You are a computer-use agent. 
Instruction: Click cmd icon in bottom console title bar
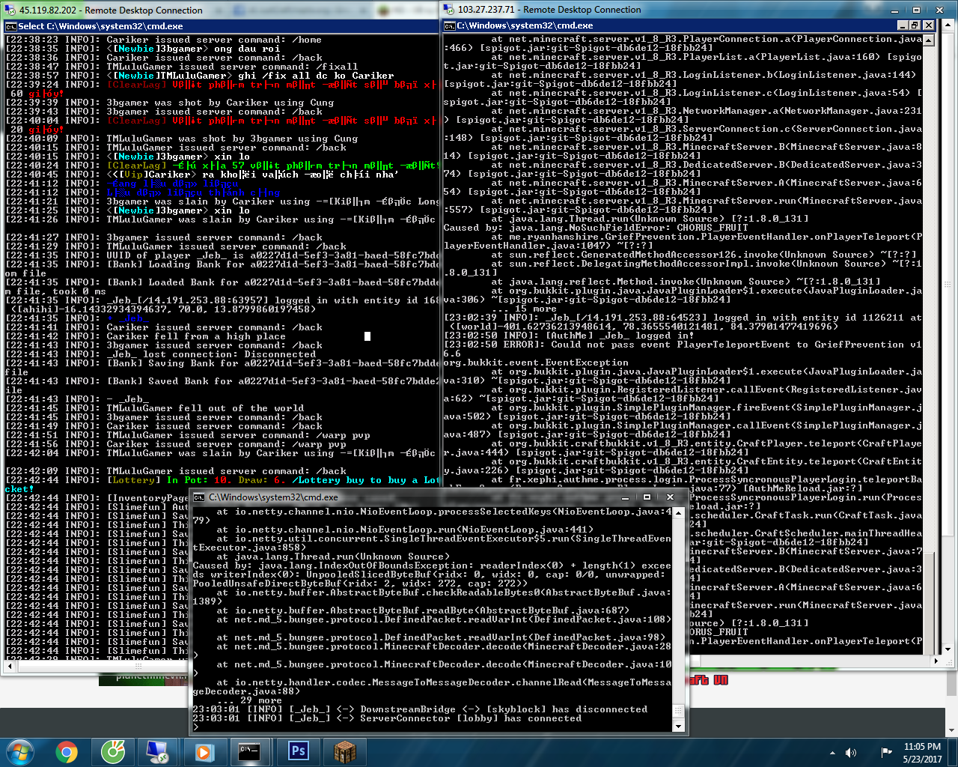click(198, 497)
